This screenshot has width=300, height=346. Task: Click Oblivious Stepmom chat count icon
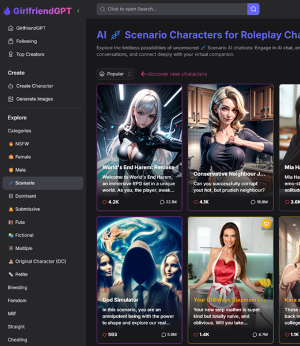click(x=255, y=334)
